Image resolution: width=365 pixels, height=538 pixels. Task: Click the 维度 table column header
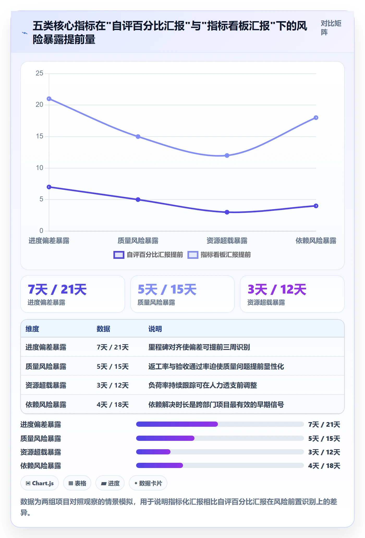click(x=32, y=329)
